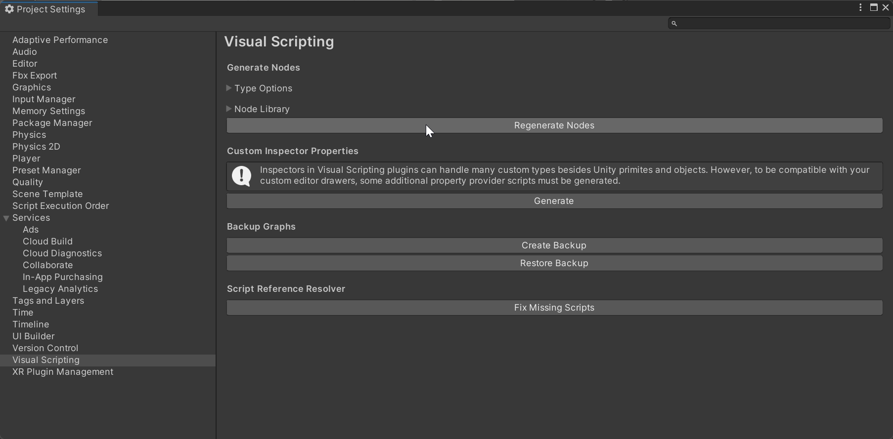
Task: Click the Create Backup button
Action: [554, 245]
